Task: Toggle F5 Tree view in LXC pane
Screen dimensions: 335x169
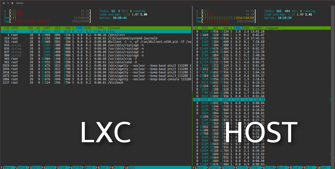Action: click(60, 167)
